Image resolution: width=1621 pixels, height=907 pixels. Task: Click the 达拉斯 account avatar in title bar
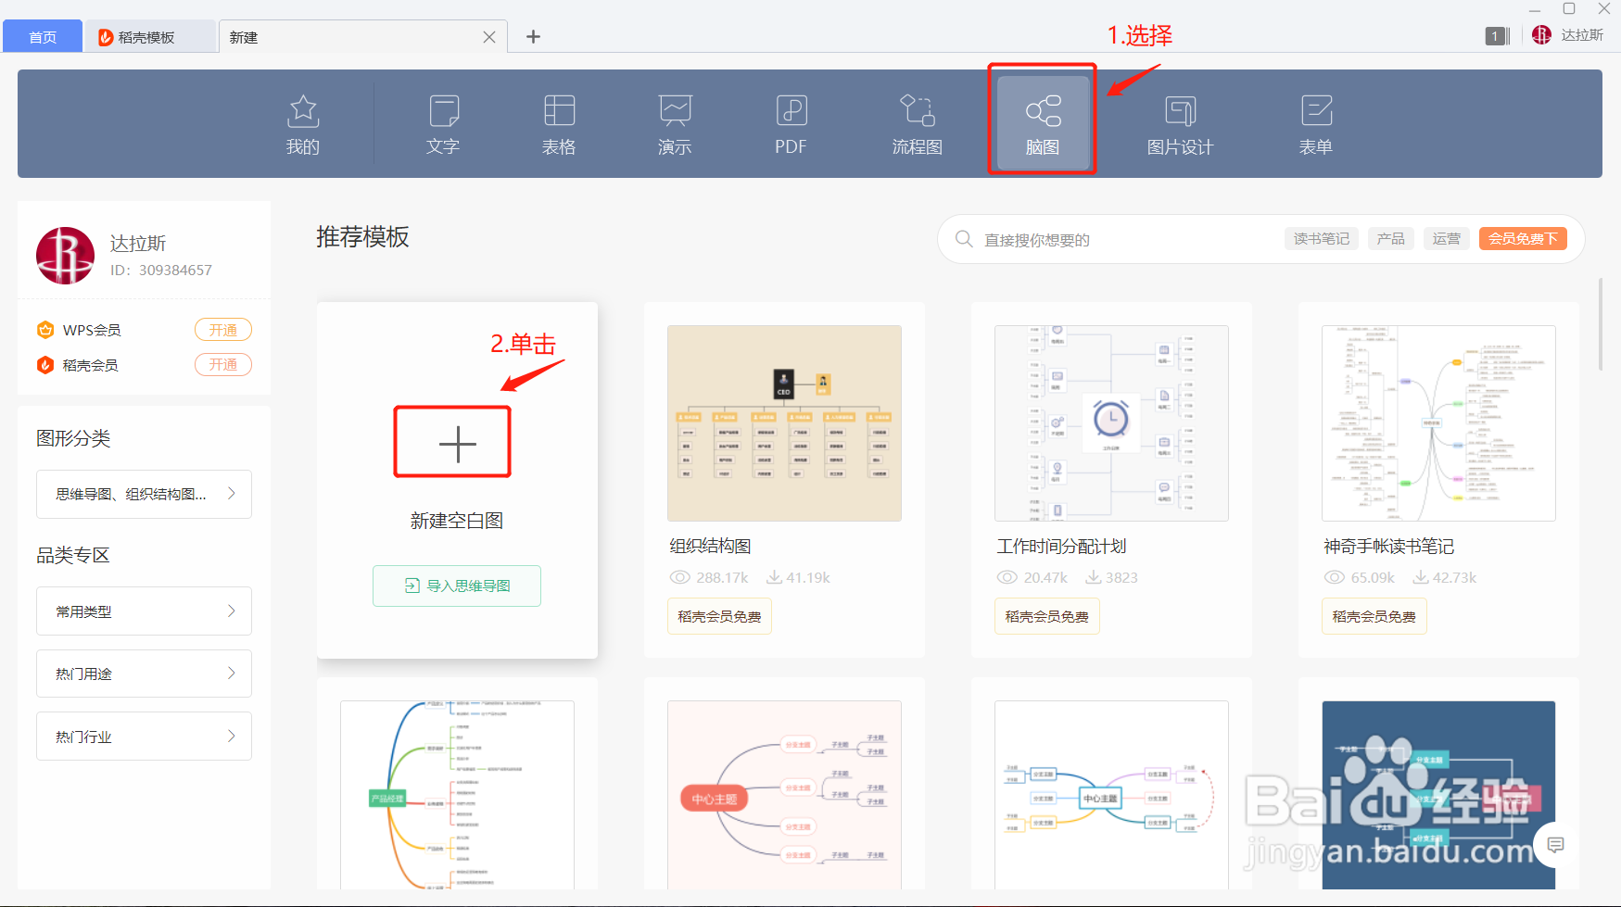pos(1541,35)
